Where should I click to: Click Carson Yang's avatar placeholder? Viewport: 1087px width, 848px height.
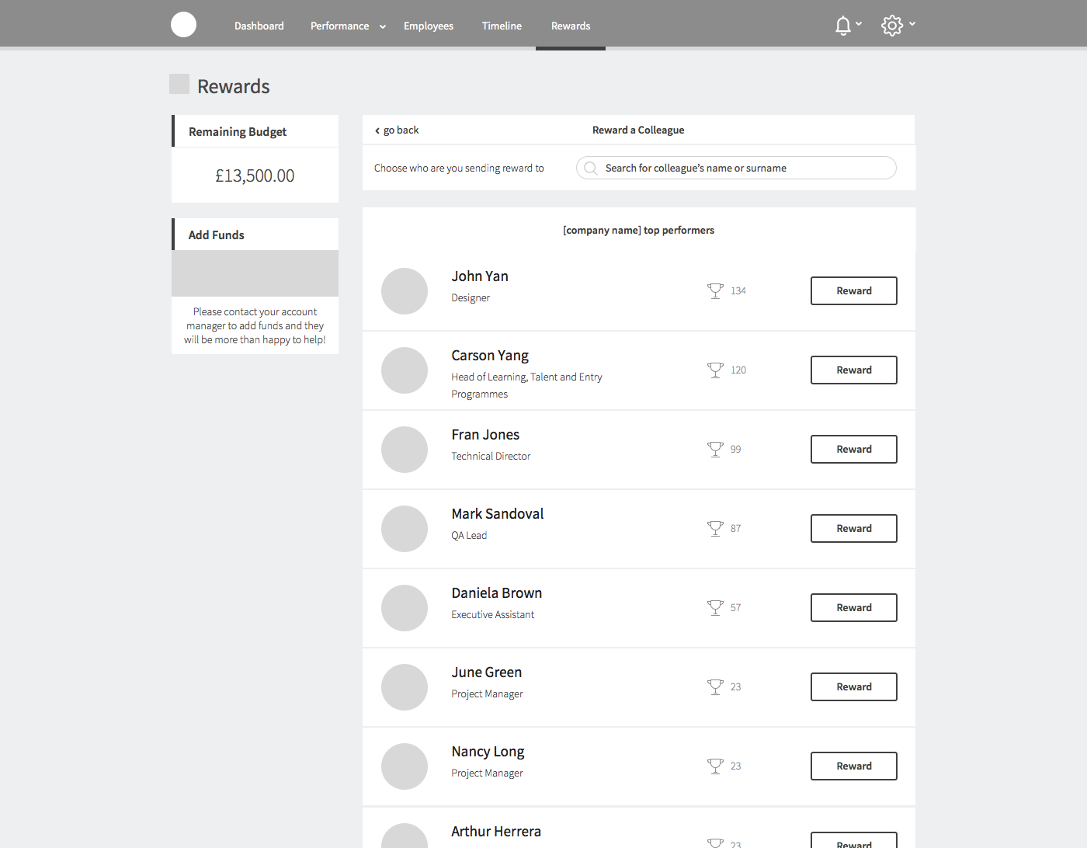click(405, 370)
